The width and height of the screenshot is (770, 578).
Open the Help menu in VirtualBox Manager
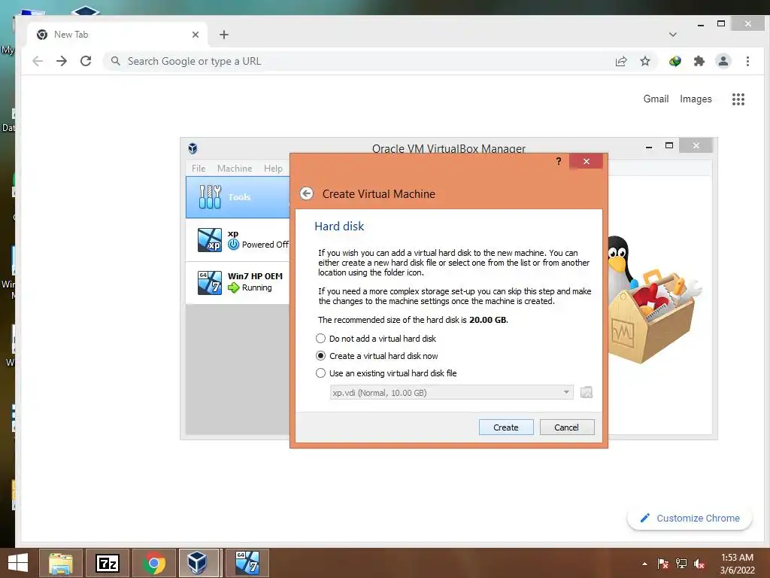click(x=273, y=168)
